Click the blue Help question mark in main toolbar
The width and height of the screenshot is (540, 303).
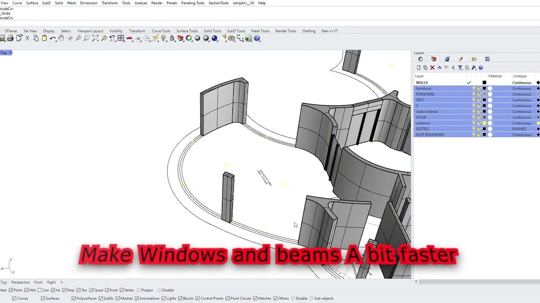point(257,38)
